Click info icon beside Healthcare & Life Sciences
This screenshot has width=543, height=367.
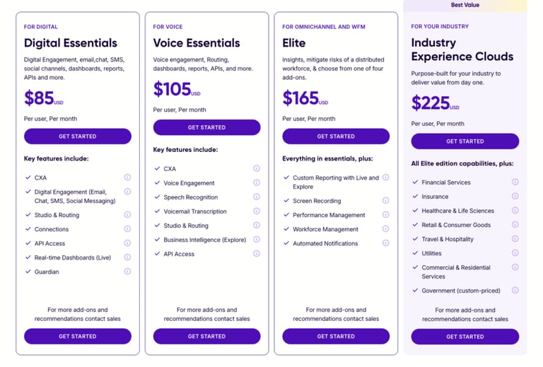pos(515,210)
